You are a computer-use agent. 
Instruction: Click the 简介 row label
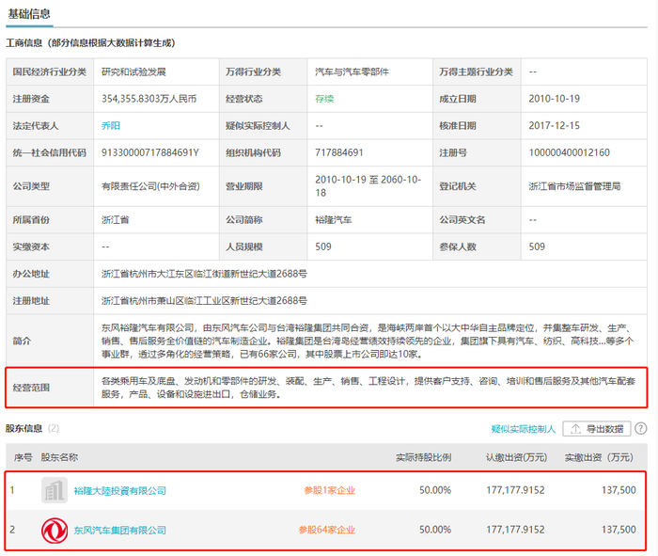(22, 341)
